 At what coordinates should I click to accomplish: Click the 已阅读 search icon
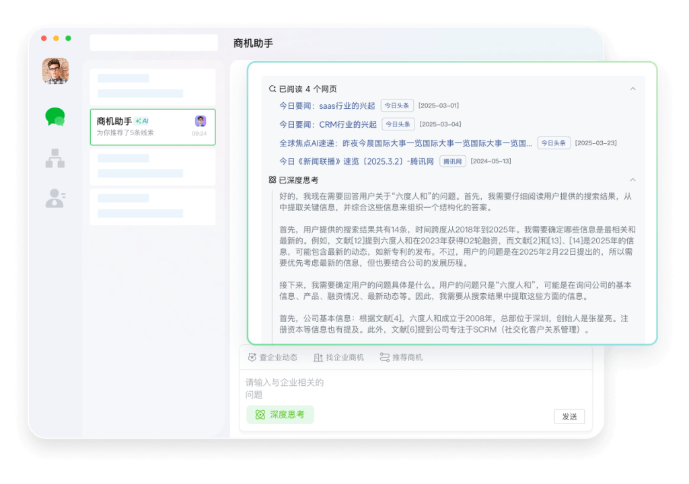point(273,89)
